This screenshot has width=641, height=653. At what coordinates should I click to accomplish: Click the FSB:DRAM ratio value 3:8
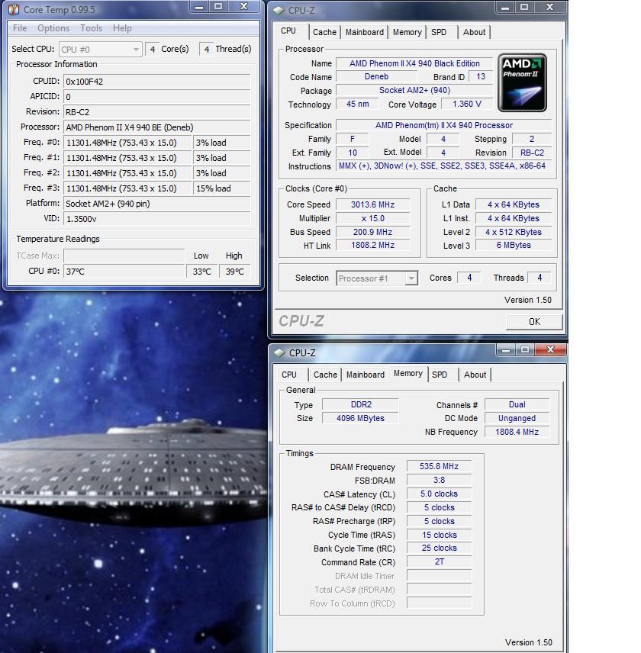[x=439, y=480]
